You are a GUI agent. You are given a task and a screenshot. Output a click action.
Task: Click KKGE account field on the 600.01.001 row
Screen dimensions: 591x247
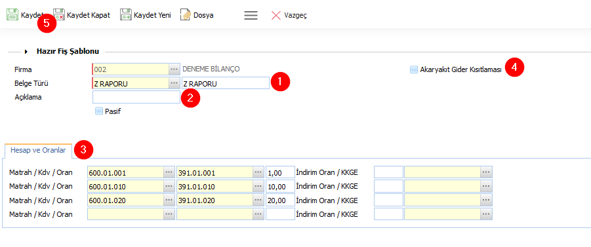click(443, 172)
